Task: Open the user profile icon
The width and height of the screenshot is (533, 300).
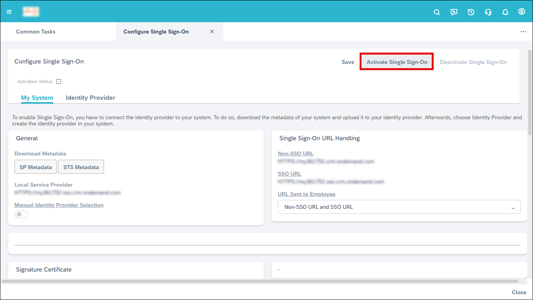Action: coord(522,12)
